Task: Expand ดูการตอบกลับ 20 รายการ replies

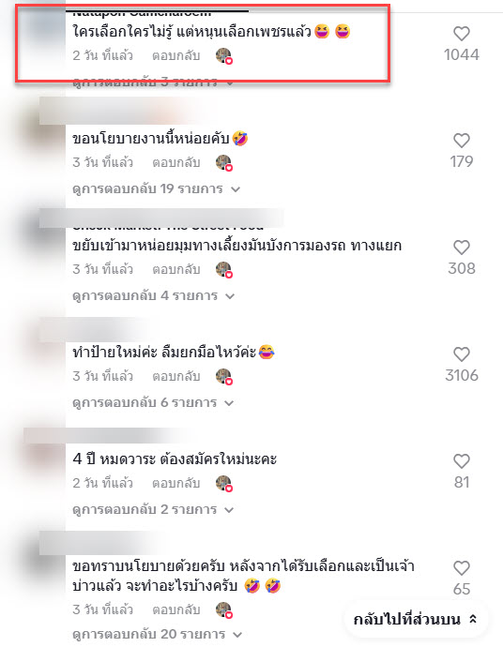Action: 157,634
